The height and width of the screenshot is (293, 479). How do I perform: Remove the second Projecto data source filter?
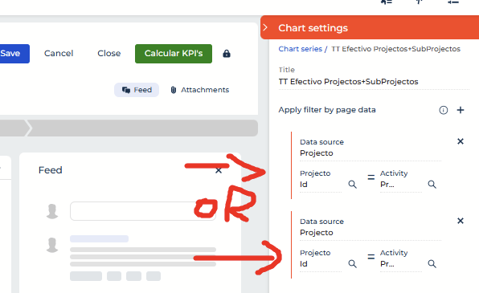[x=461, y=221]
